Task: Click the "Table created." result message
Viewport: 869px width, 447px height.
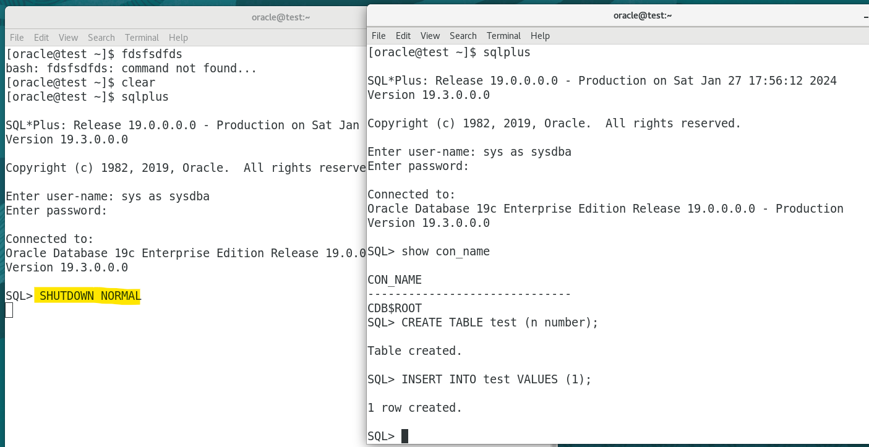Action: pyautogui.click(x=415, y=351)
